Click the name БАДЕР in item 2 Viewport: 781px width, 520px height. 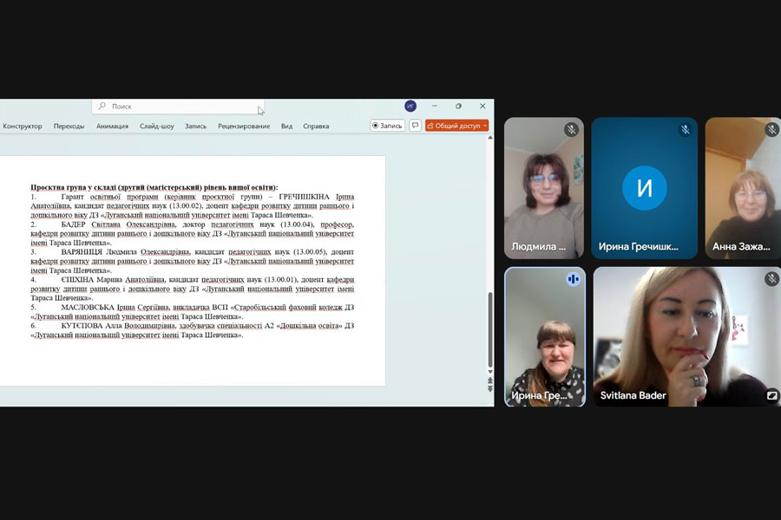click(x=73, y=224)
